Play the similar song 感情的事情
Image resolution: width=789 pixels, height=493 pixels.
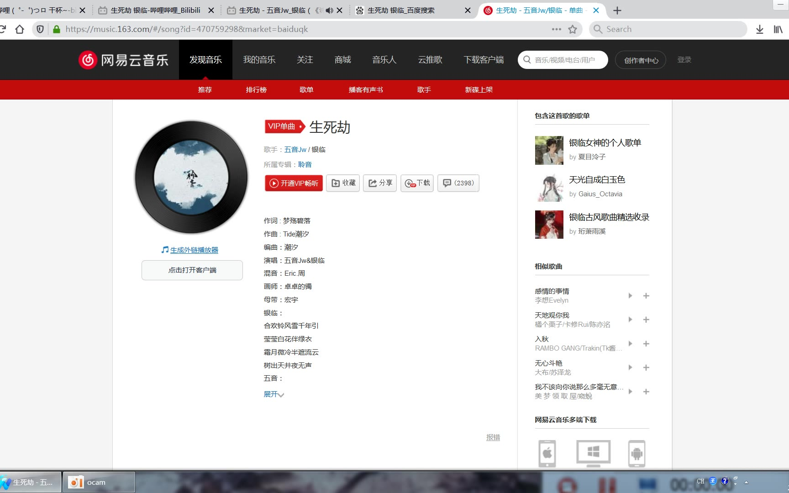click(630, 295)
